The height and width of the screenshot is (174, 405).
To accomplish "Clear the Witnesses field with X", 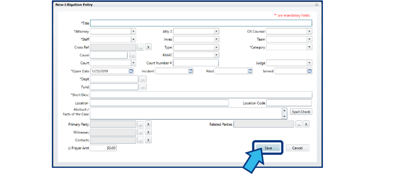I will [148, 132].
